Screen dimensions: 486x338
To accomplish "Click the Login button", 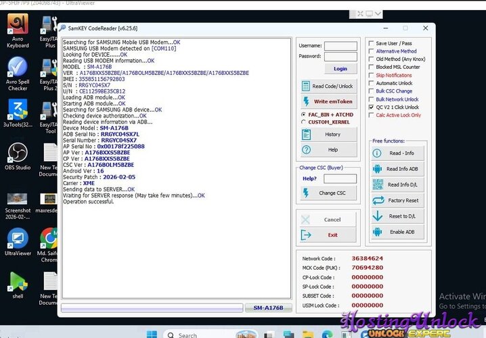I will coord(340,69).
